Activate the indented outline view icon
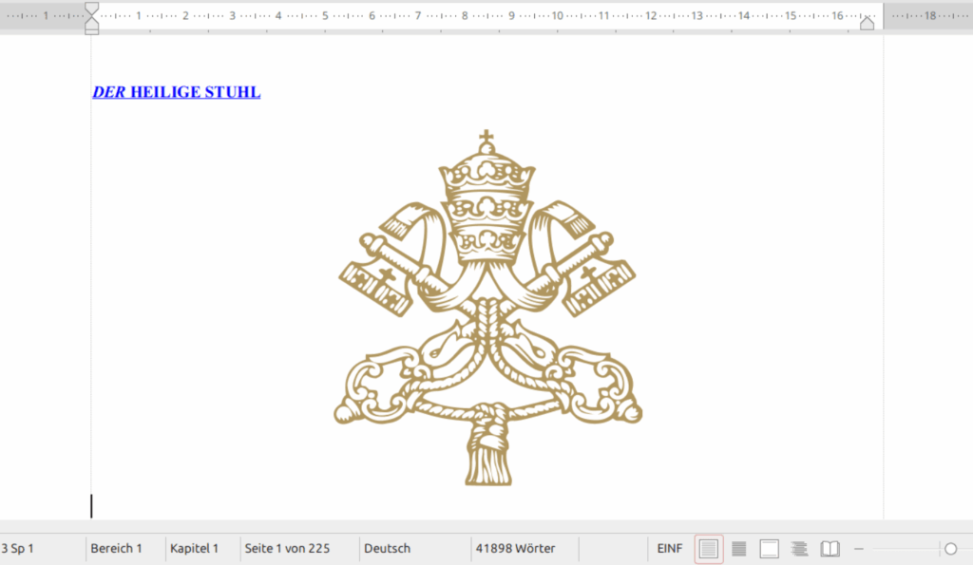973x565 pixels. tap(799, 549)
